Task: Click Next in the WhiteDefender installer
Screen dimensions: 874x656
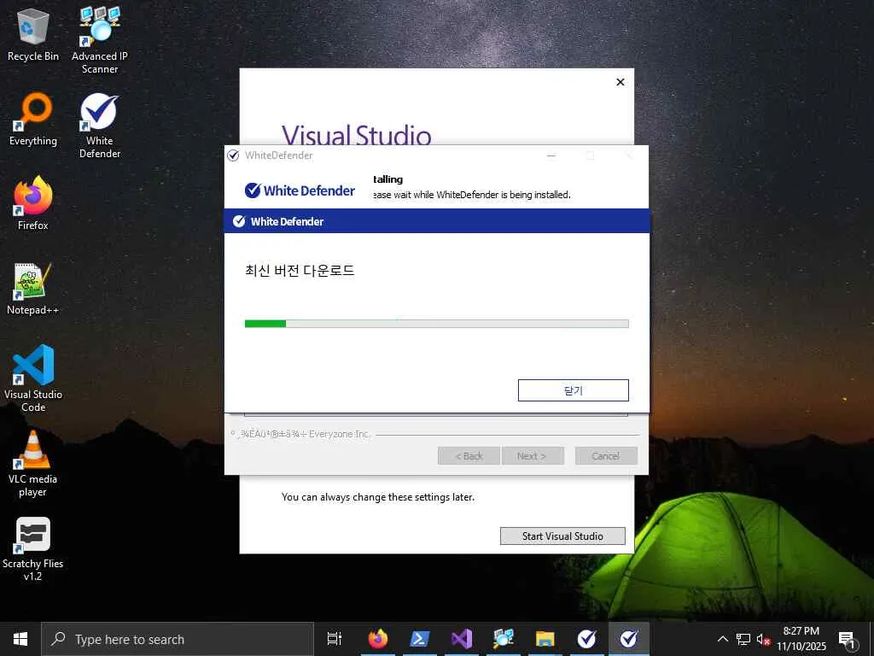Action: click(x=533, y=456)
